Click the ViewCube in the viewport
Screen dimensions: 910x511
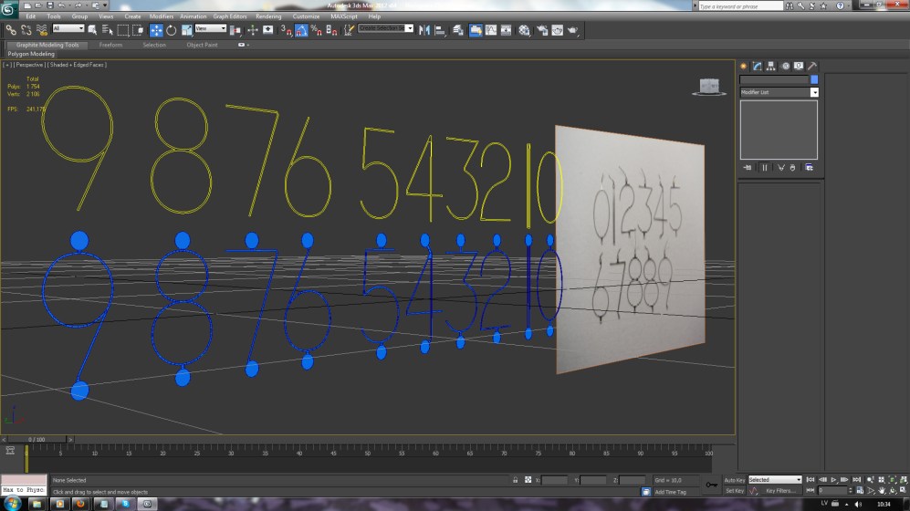click(707, 86)
